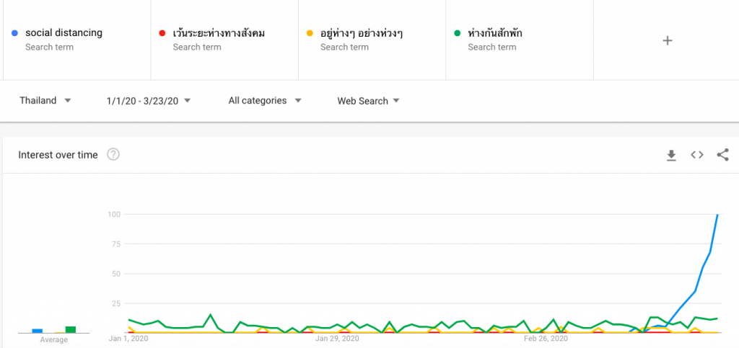Download the Interest over time data

click(x=671, y=155)
